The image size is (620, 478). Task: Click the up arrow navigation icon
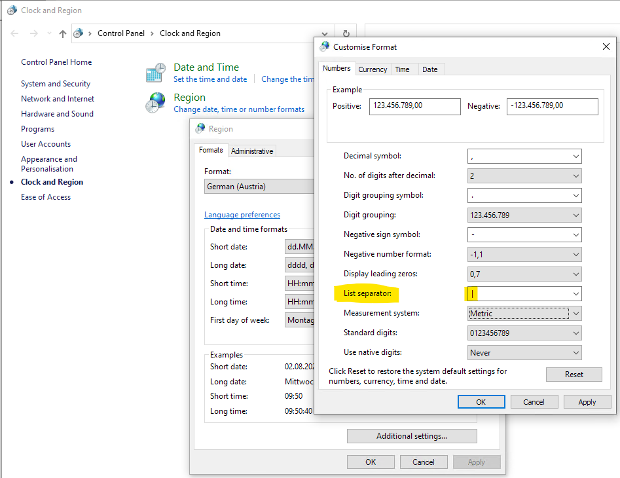[63, 33]
